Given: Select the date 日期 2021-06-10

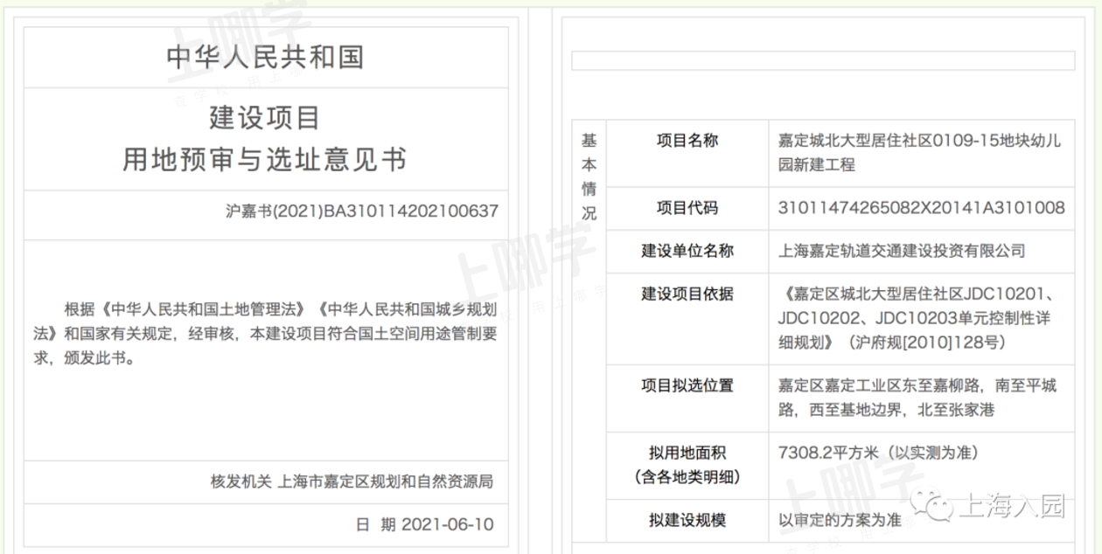Looking at the screenshot, I should click(424, 524).
